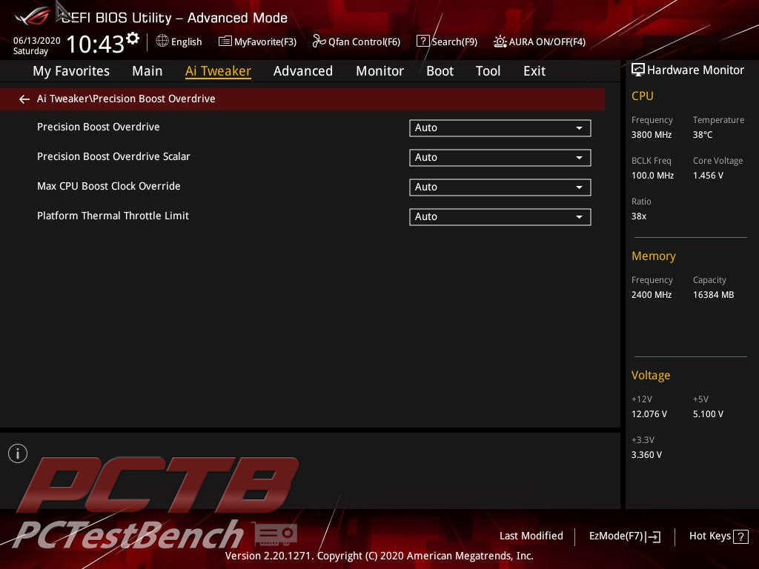759x569 pixels.
Task: Click the Hot Keys question mark icon
Action: tap(740, 536)
